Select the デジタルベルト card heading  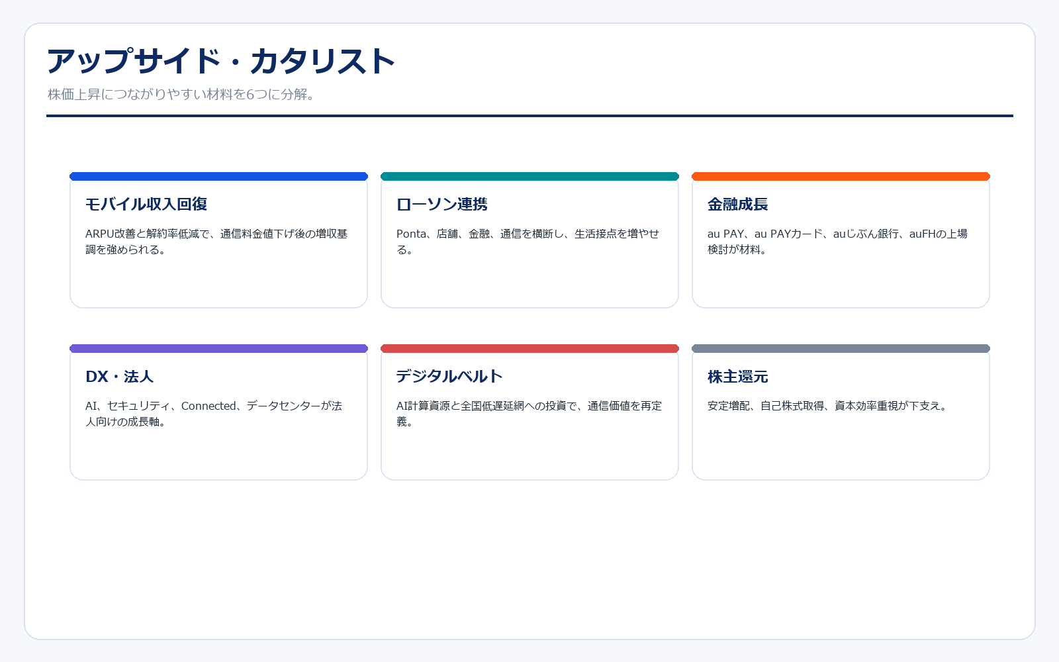[449, 376]
